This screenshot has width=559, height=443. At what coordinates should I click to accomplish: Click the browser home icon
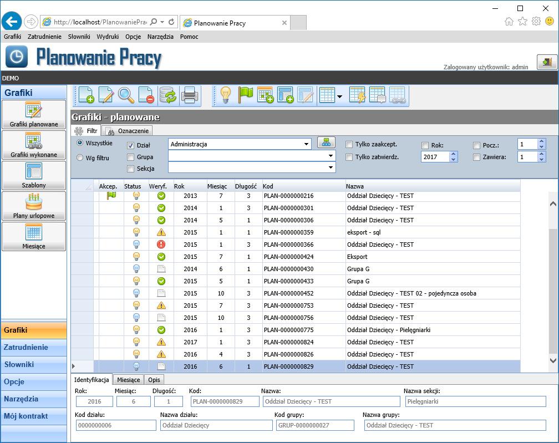[509, 22]
